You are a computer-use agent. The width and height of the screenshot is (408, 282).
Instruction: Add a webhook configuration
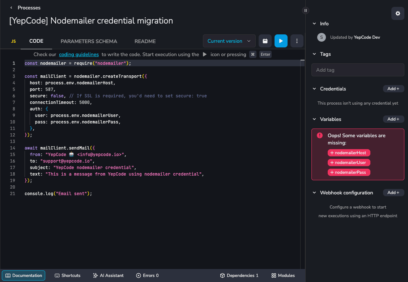click(394, 193)
